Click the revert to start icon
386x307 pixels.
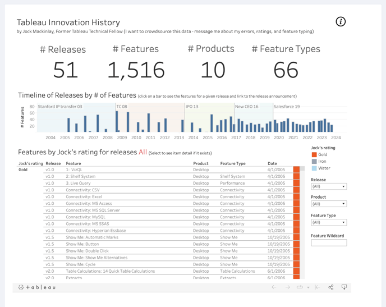318,287
